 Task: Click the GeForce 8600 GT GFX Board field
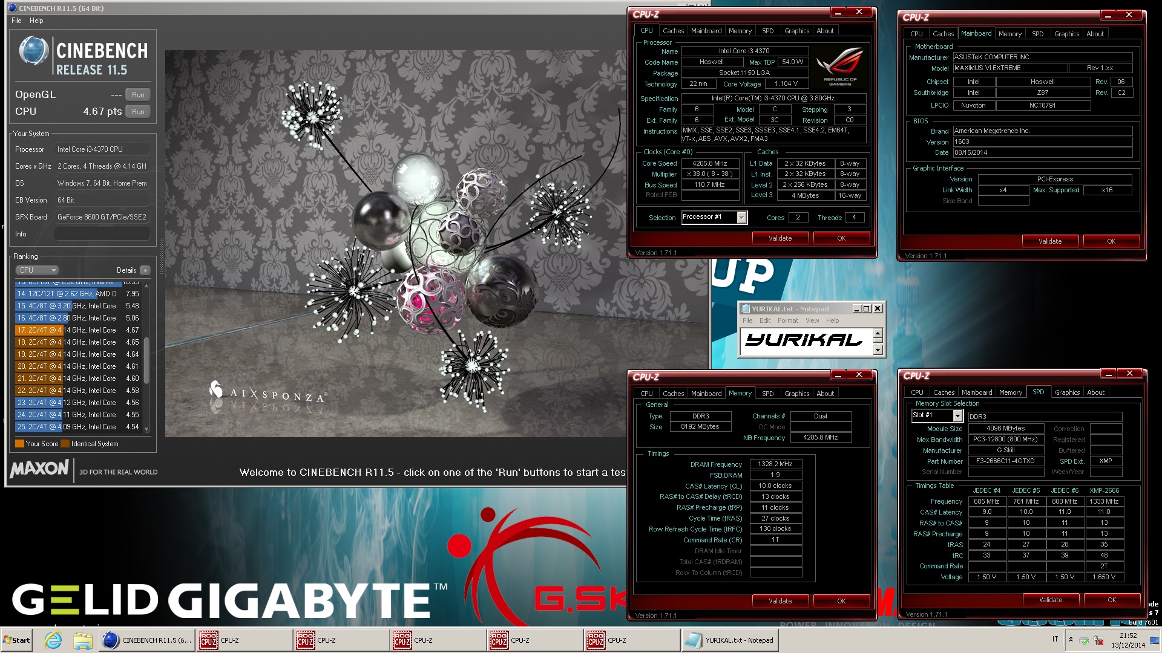pyautogui.click(x=102, y=217)
